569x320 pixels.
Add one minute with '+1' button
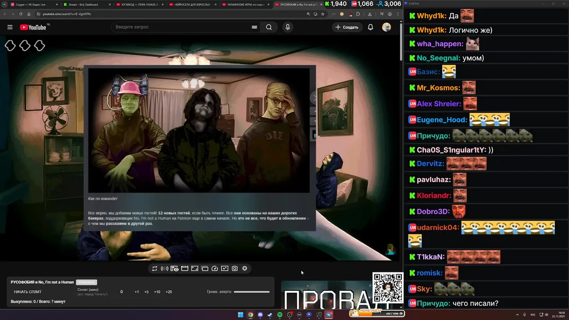[136, 292]
